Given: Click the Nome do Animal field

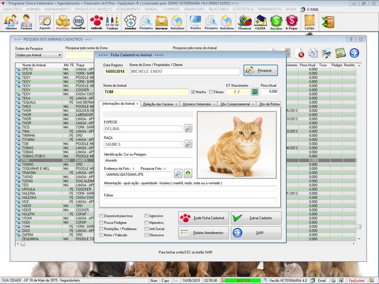Looking at the screenshot, I should (x=146, y=92).
